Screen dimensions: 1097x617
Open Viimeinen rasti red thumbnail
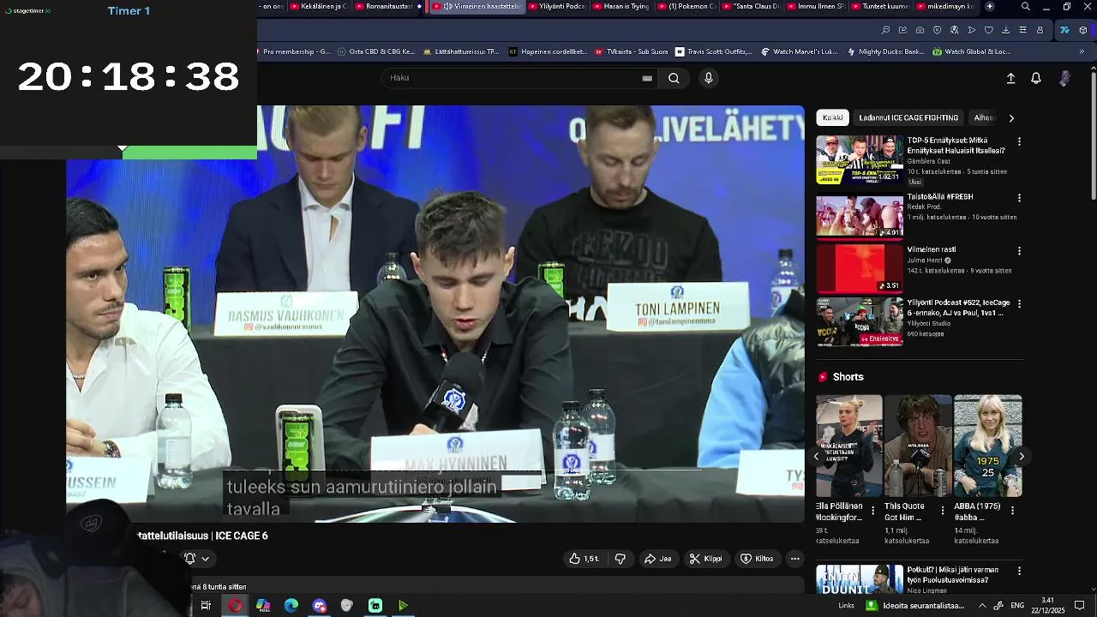point(859,268)
